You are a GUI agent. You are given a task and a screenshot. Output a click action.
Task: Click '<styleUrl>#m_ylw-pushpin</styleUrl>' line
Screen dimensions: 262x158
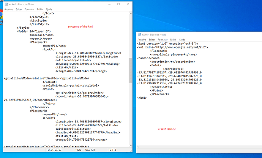[x=71, y=86]
